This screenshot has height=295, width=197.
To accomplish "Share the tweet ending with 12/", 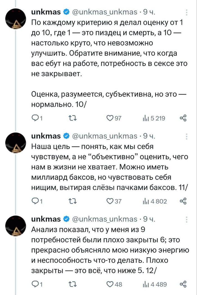I will click(183, 284).
